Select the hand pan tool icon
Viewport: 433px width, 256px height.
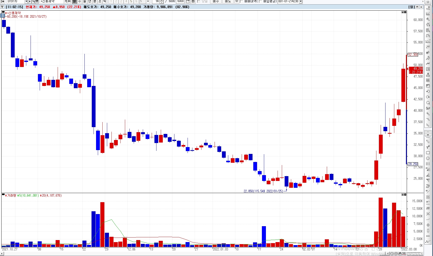click(x=400, y=254)
